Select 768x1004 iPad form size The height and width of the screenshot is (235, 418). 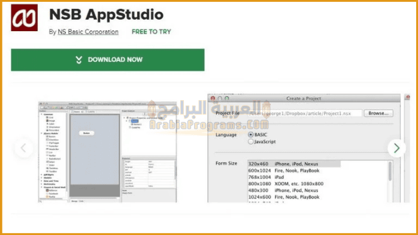(266, 177)
